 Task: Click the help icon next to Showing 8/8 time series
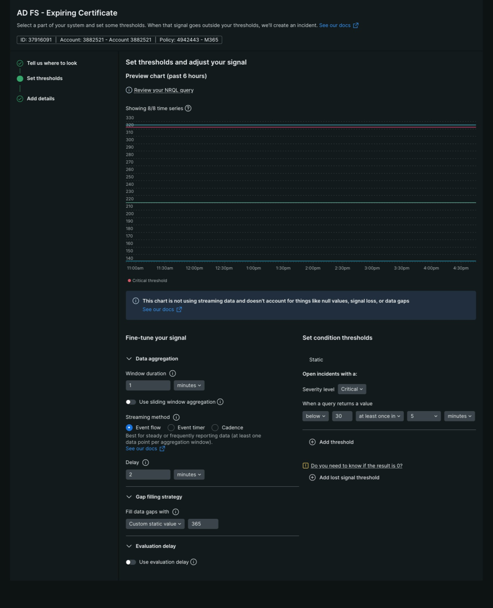point(188,109)
